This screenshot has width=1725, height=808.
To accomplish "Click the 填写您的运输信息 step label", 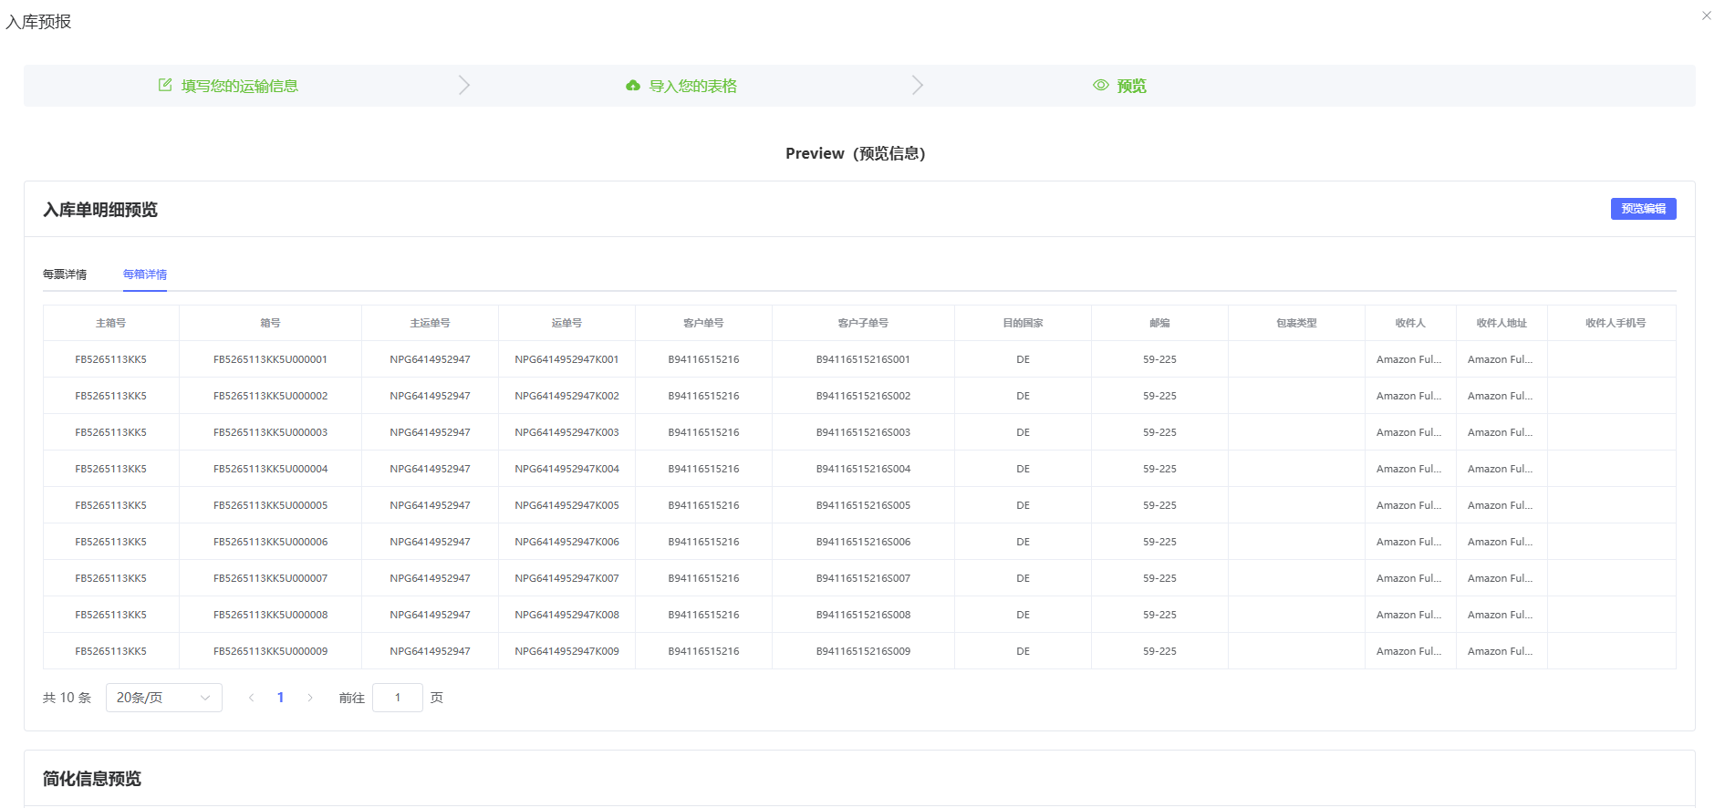I will 240,86.
